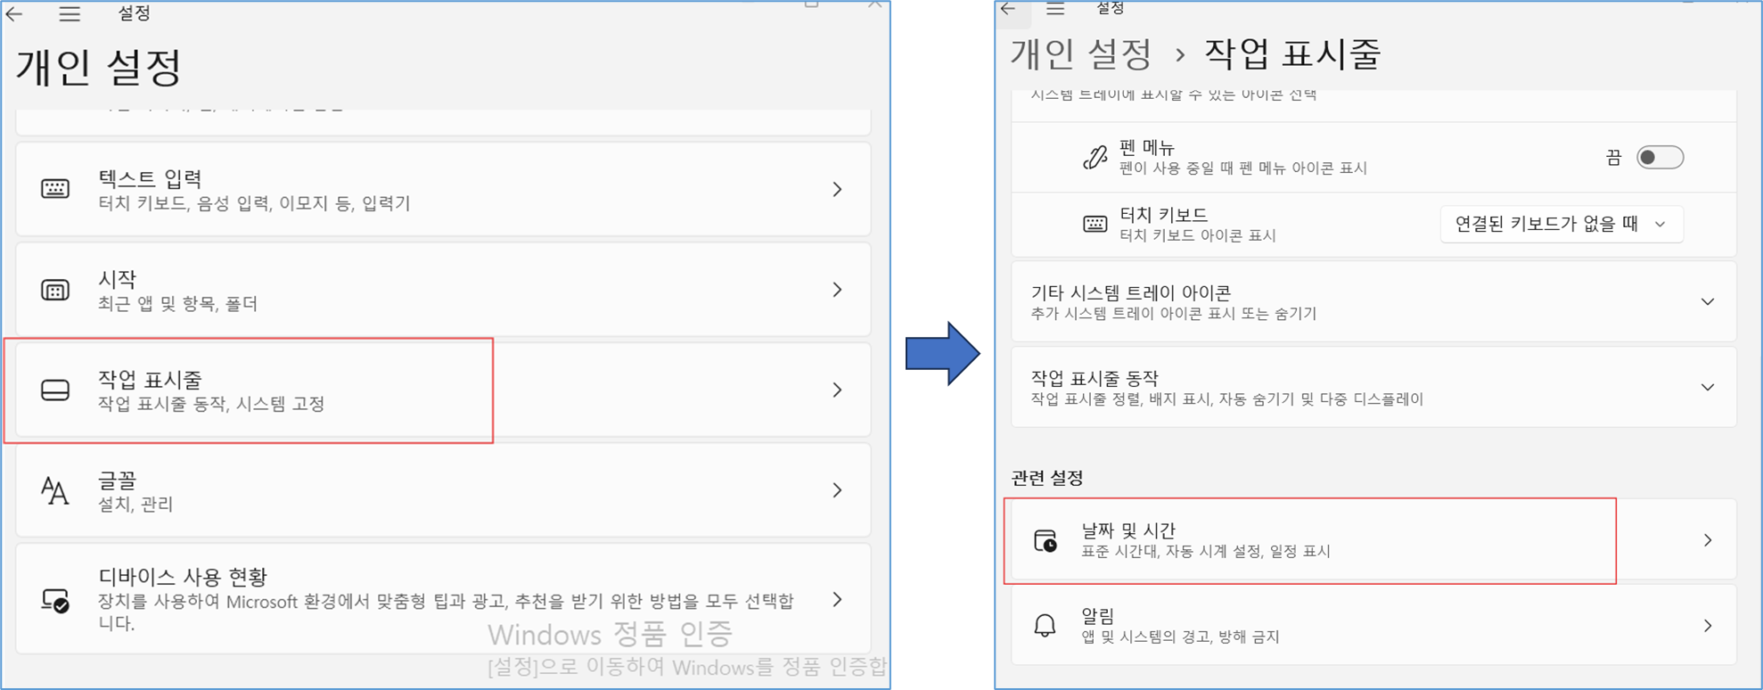Screen dimensions: 1763x690
Task: Open the 날짜 및 시간 related setting
Action: tap(1373, 540)
